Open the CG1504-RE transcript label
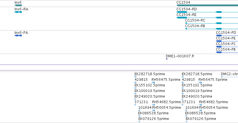This screenshot has width=238, height=123. [x=186, y=15]
